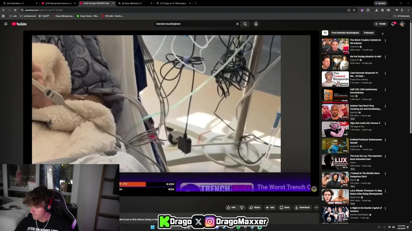
Task: Open the YouTube guide hamburger menu
Action: [6, 24]
